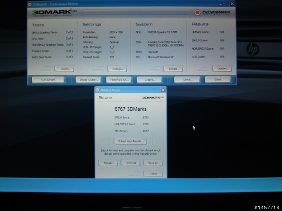The image size is (282, 211).
Task: Close the 3DMark Score dialog with X
Action: 163,90
